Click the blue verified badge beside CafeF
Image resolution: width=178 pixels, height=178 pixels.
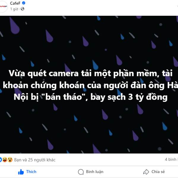coord(24,3)
